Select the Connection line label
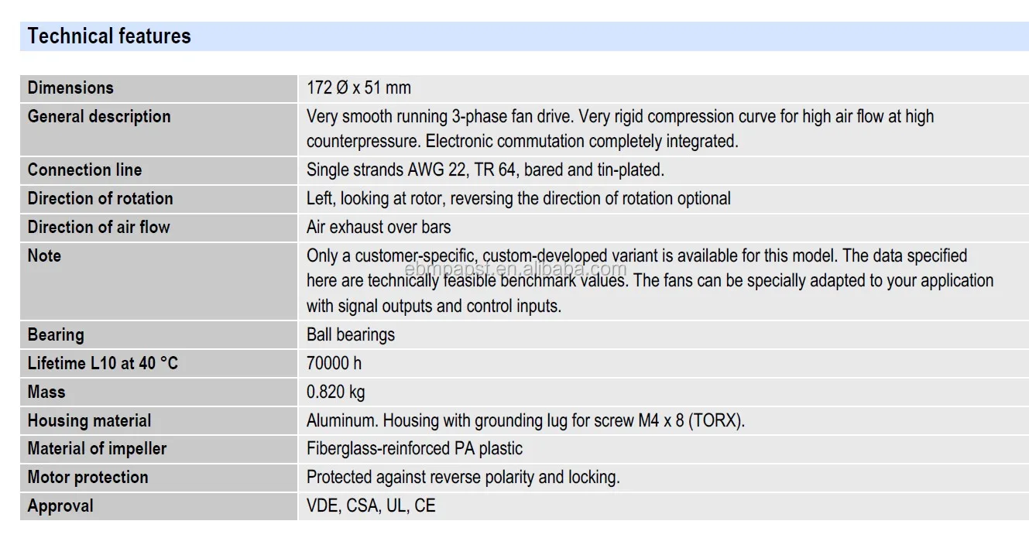This screenshot has width=1029, height=538. (84, 170)
